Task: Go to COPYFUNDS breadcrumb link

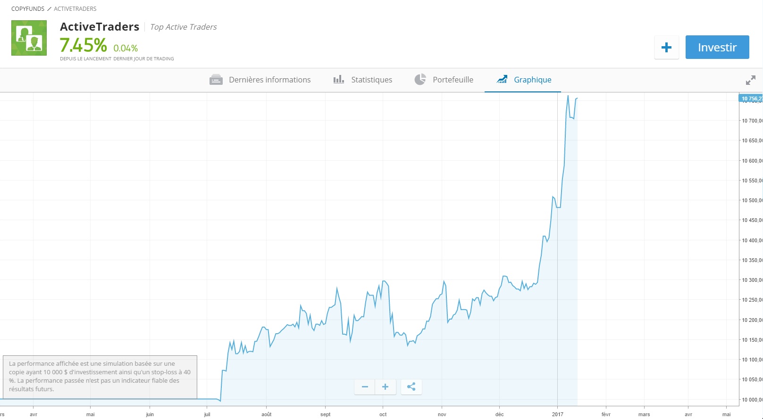Action: tap(28, 9)
